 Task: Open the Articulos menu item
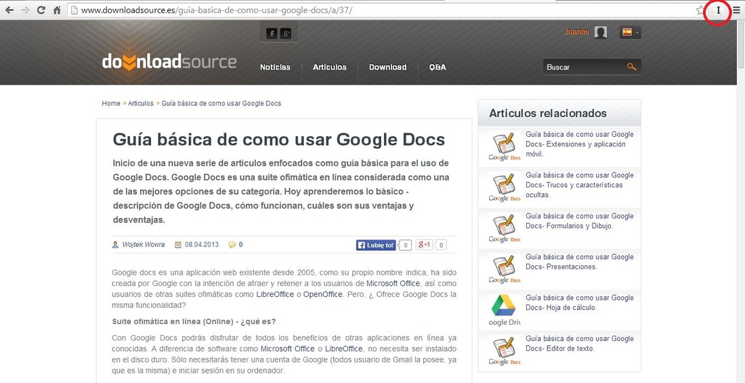click(330, 67)
